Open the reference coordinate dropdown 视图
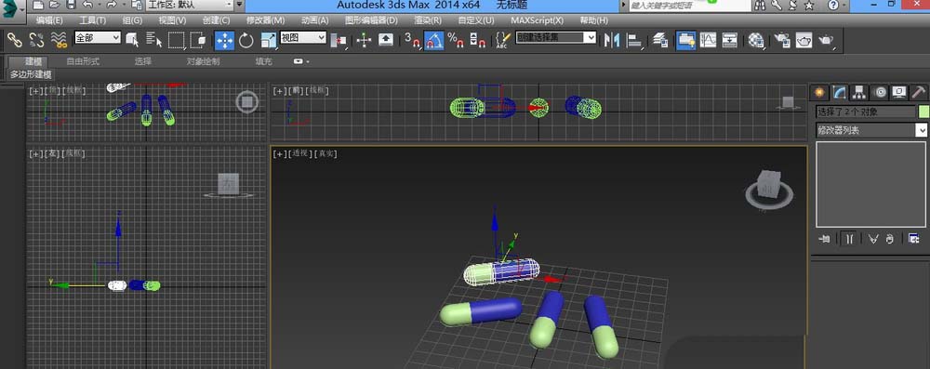930x369 pixels. (x=303, y=37)
